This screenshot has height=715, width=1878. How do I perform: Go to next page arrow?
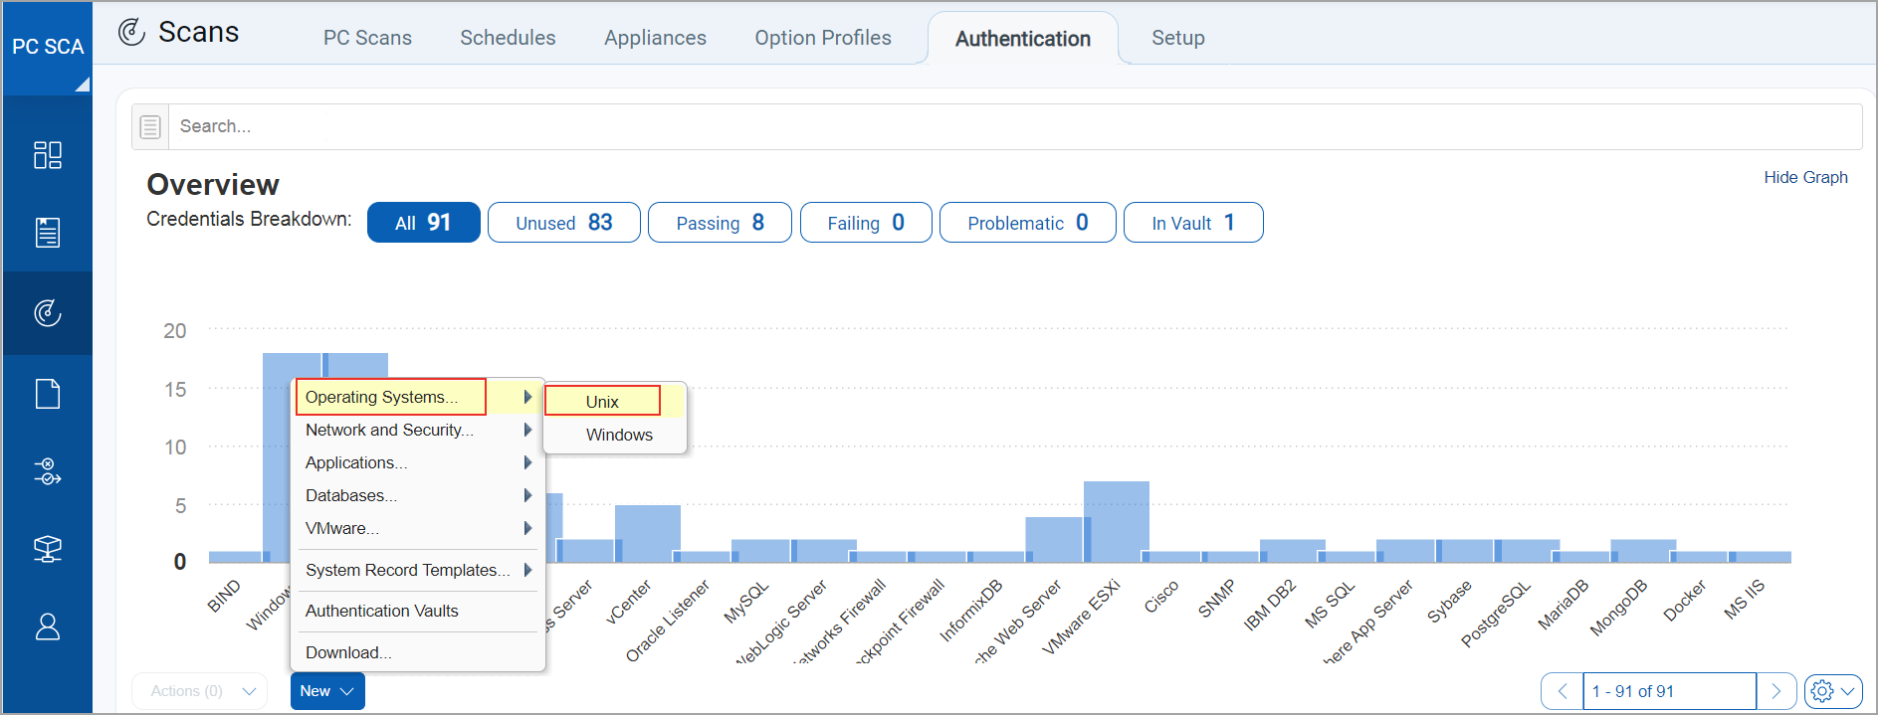1775,691
